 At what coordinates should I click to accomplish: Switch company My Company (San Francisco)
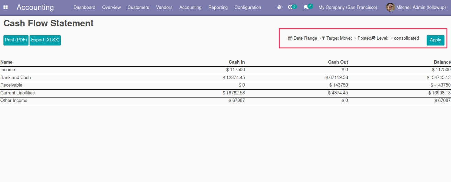[348, 7]
